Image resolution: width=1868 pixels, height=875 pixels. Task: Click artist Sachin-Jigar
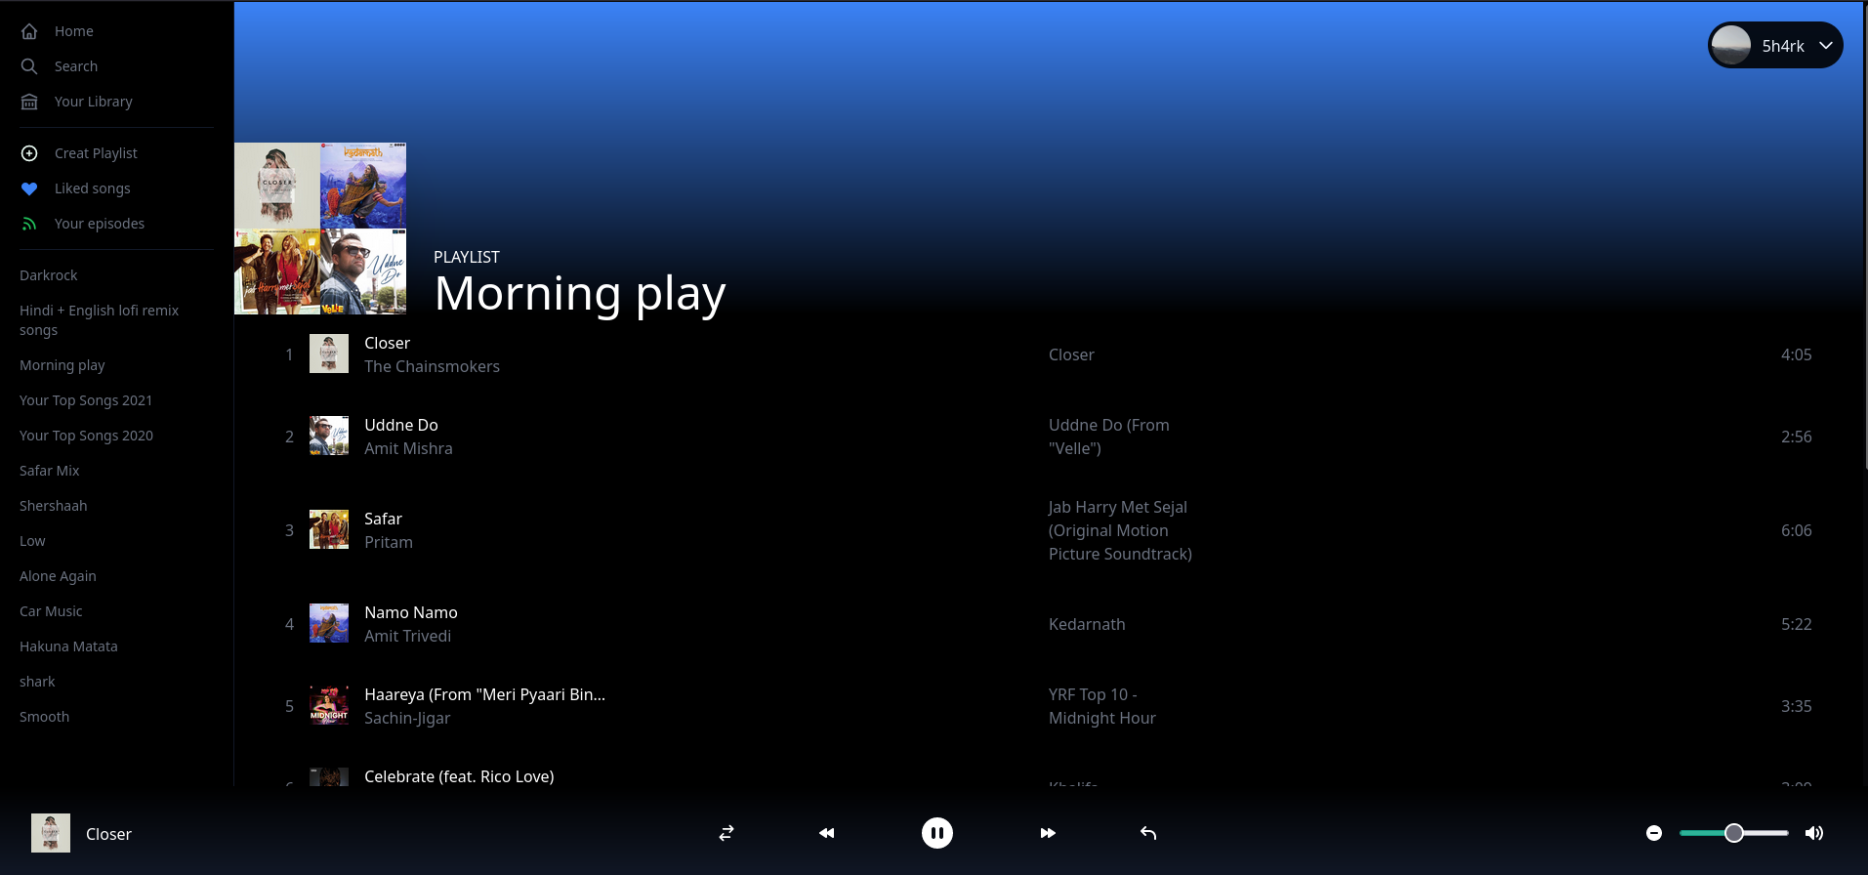407,718
